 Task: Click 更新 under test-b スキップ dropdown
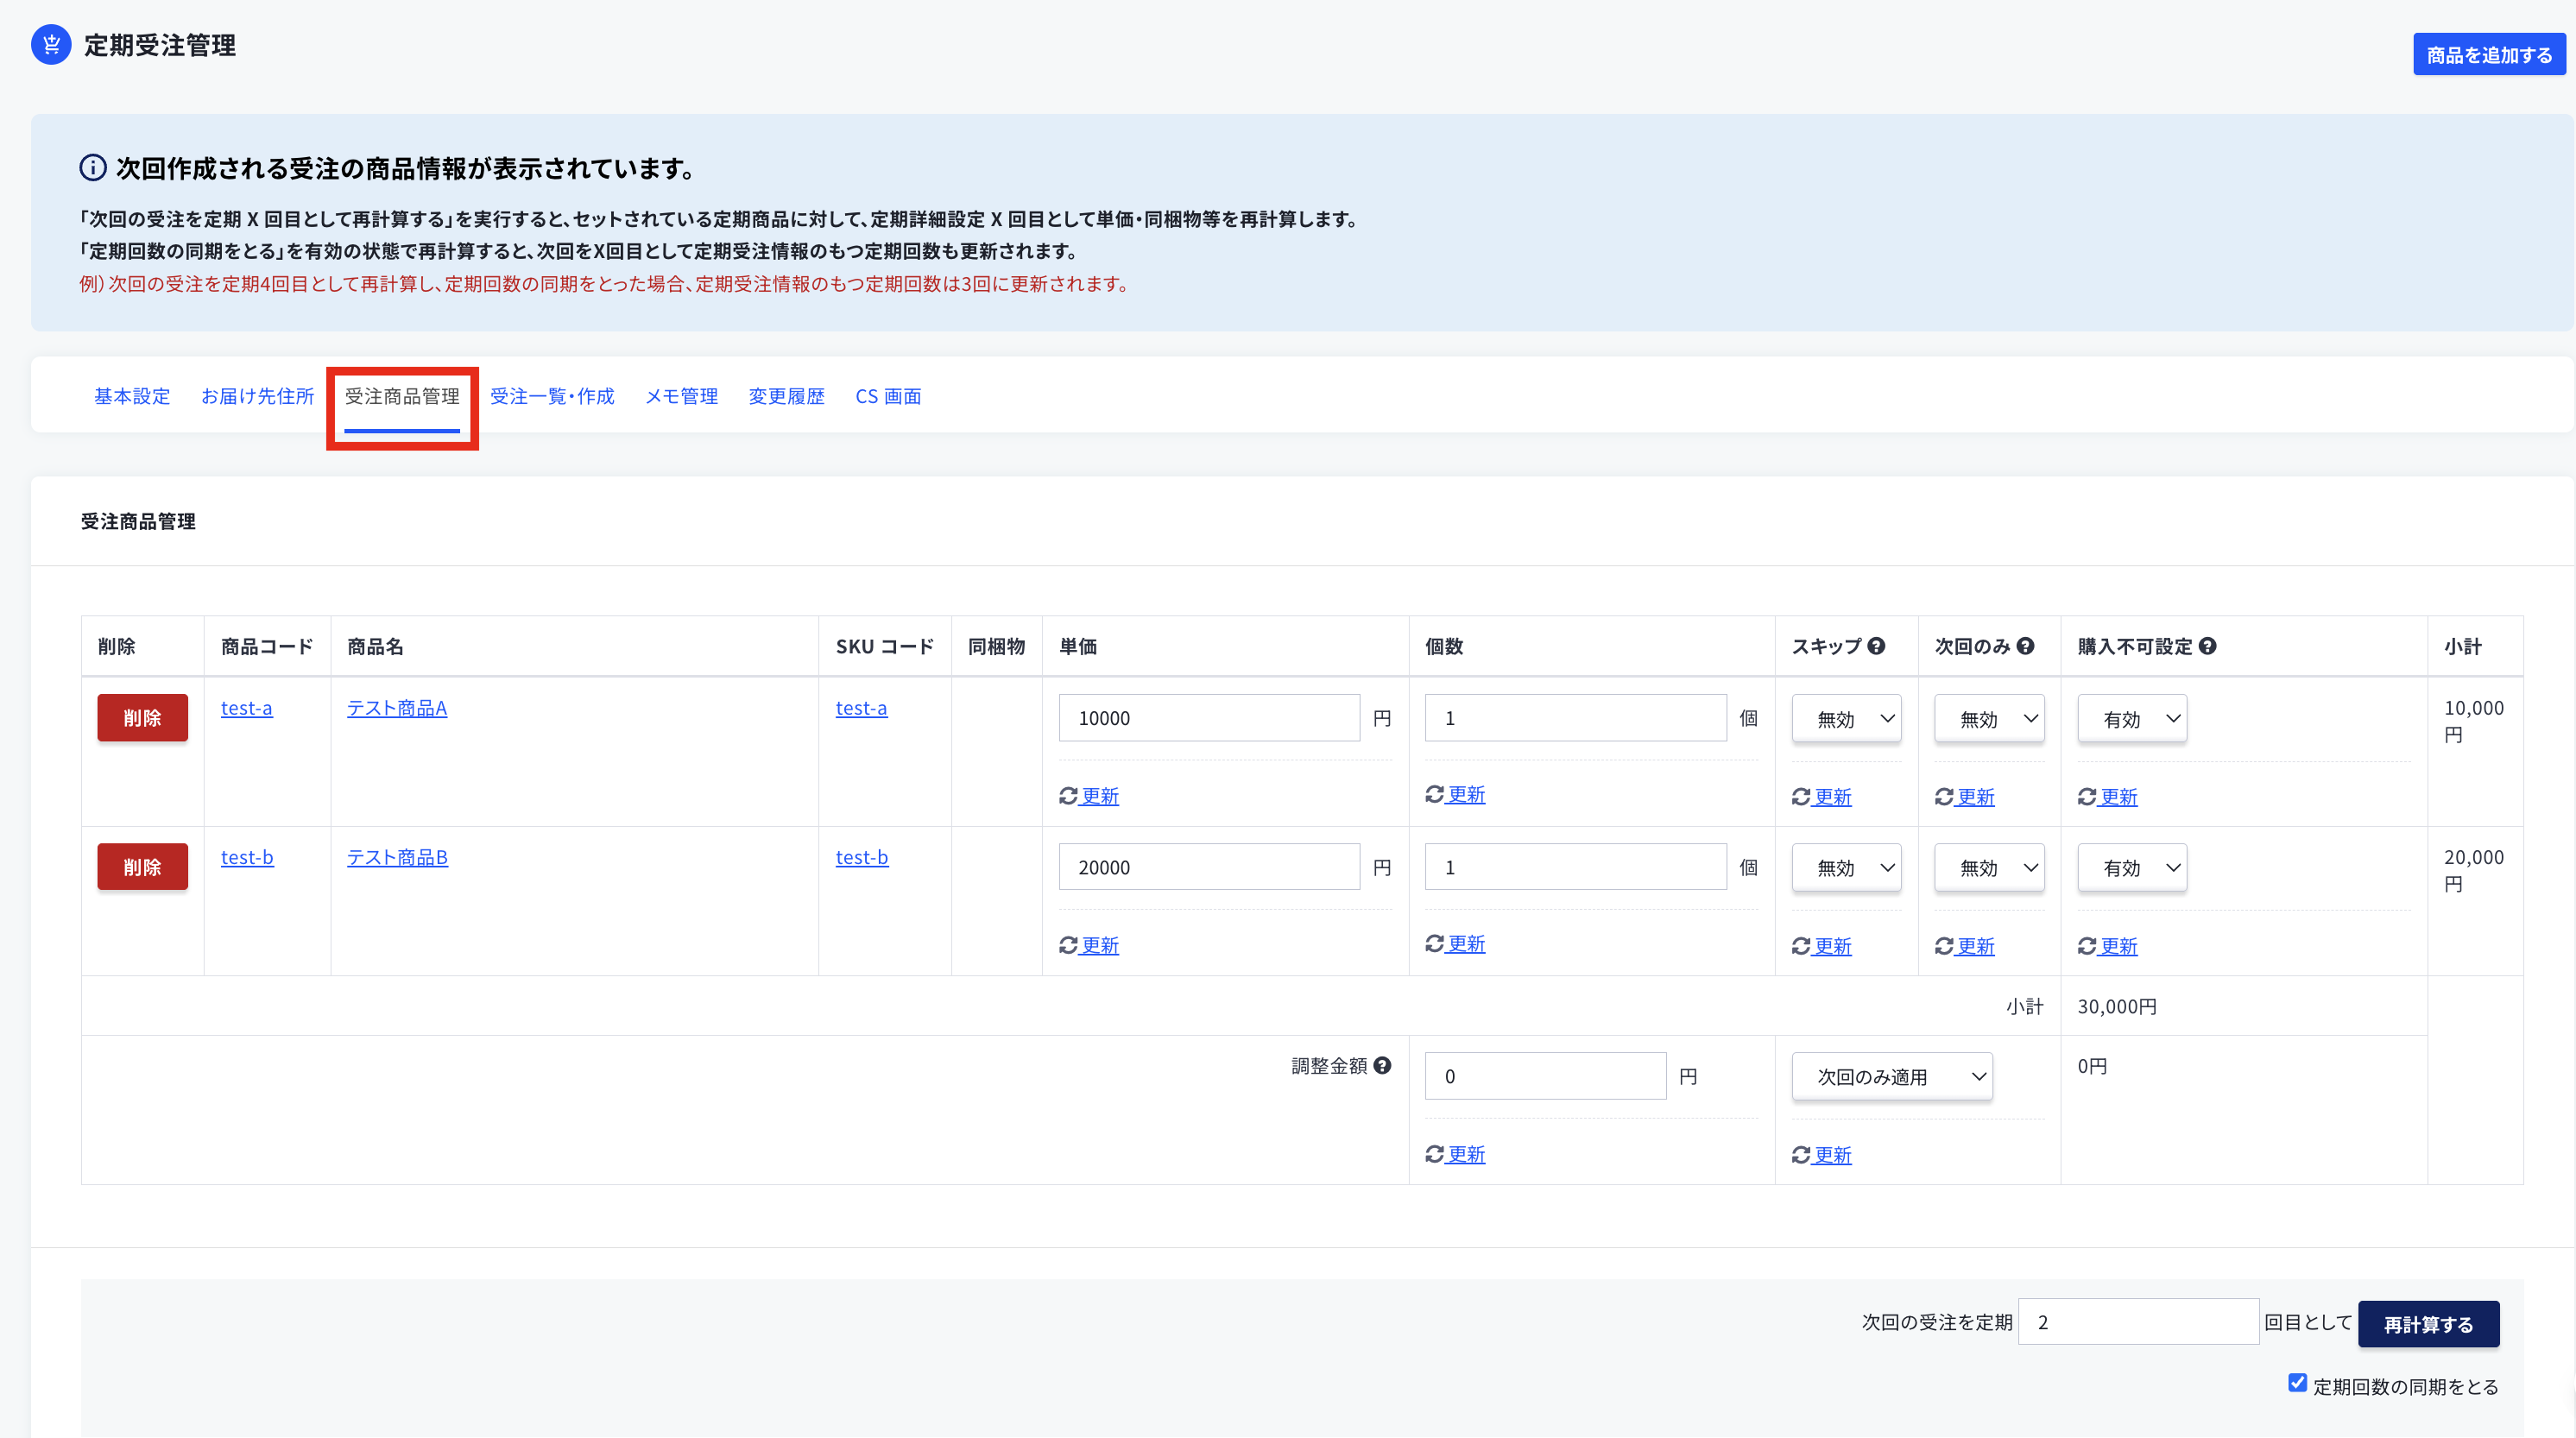1822,946
